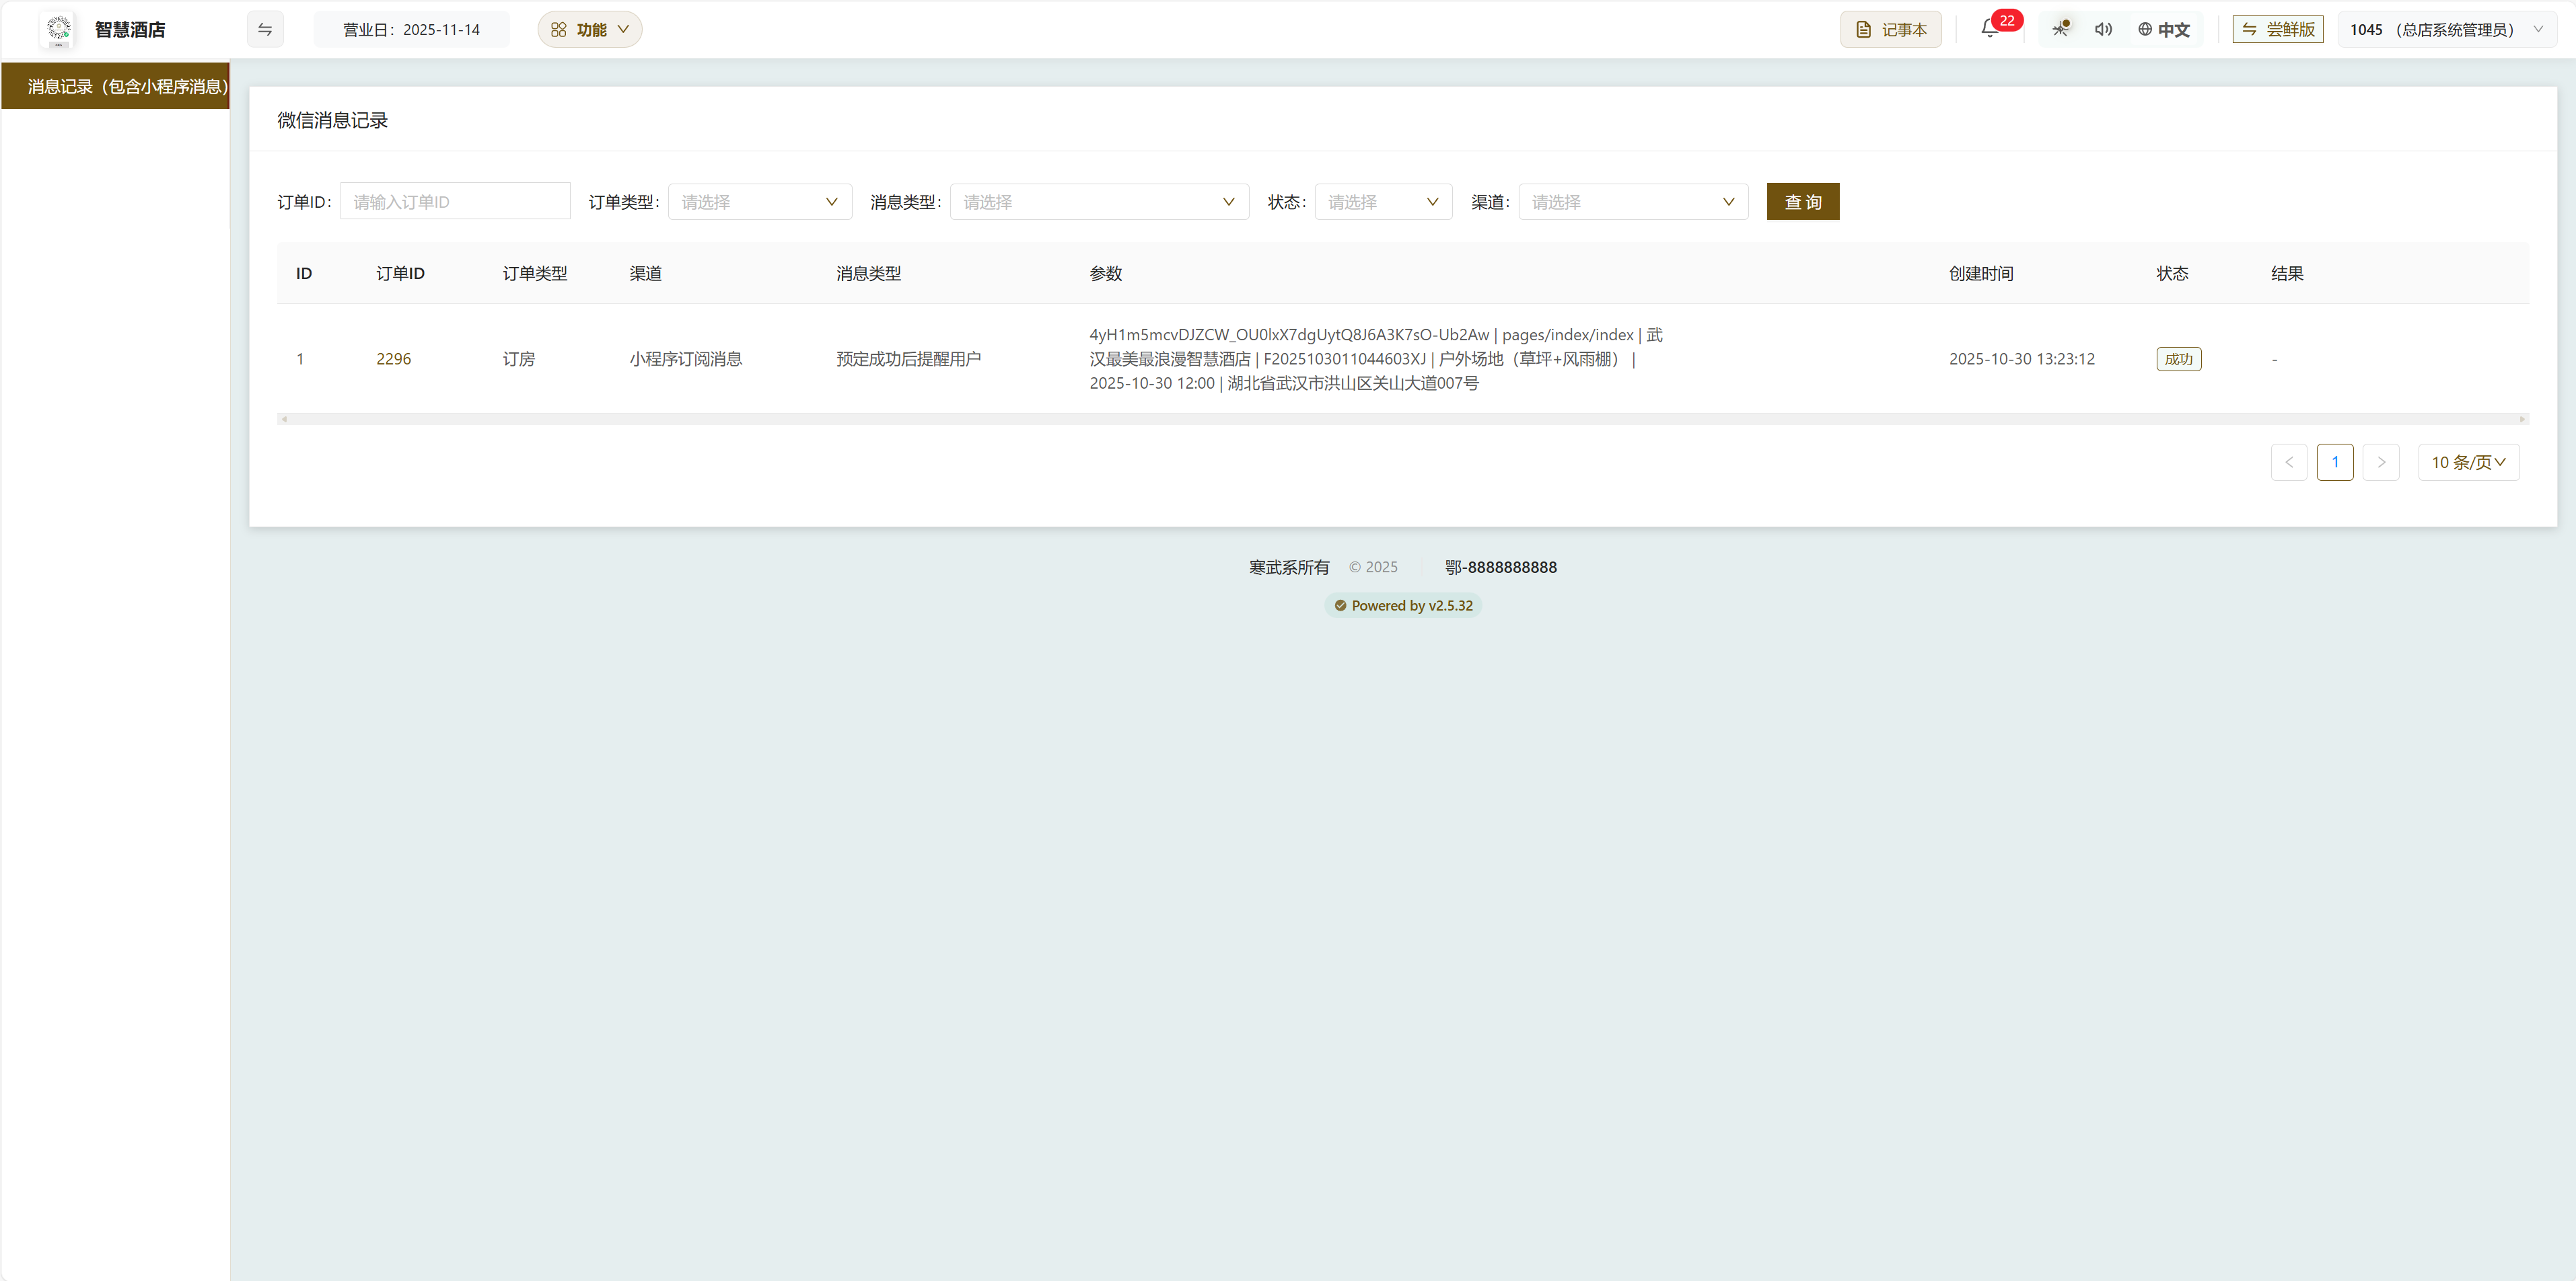Focus the 订单ID input field
This screenshot has width=2576, height=1281.
(455, 202)
